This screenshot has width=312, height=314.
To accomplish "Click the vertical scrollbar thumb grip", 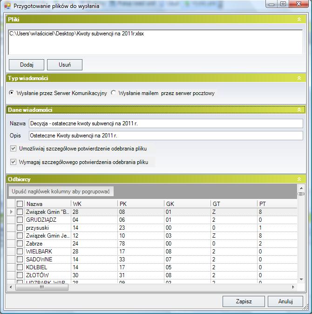I will click(x=301, y=194).
